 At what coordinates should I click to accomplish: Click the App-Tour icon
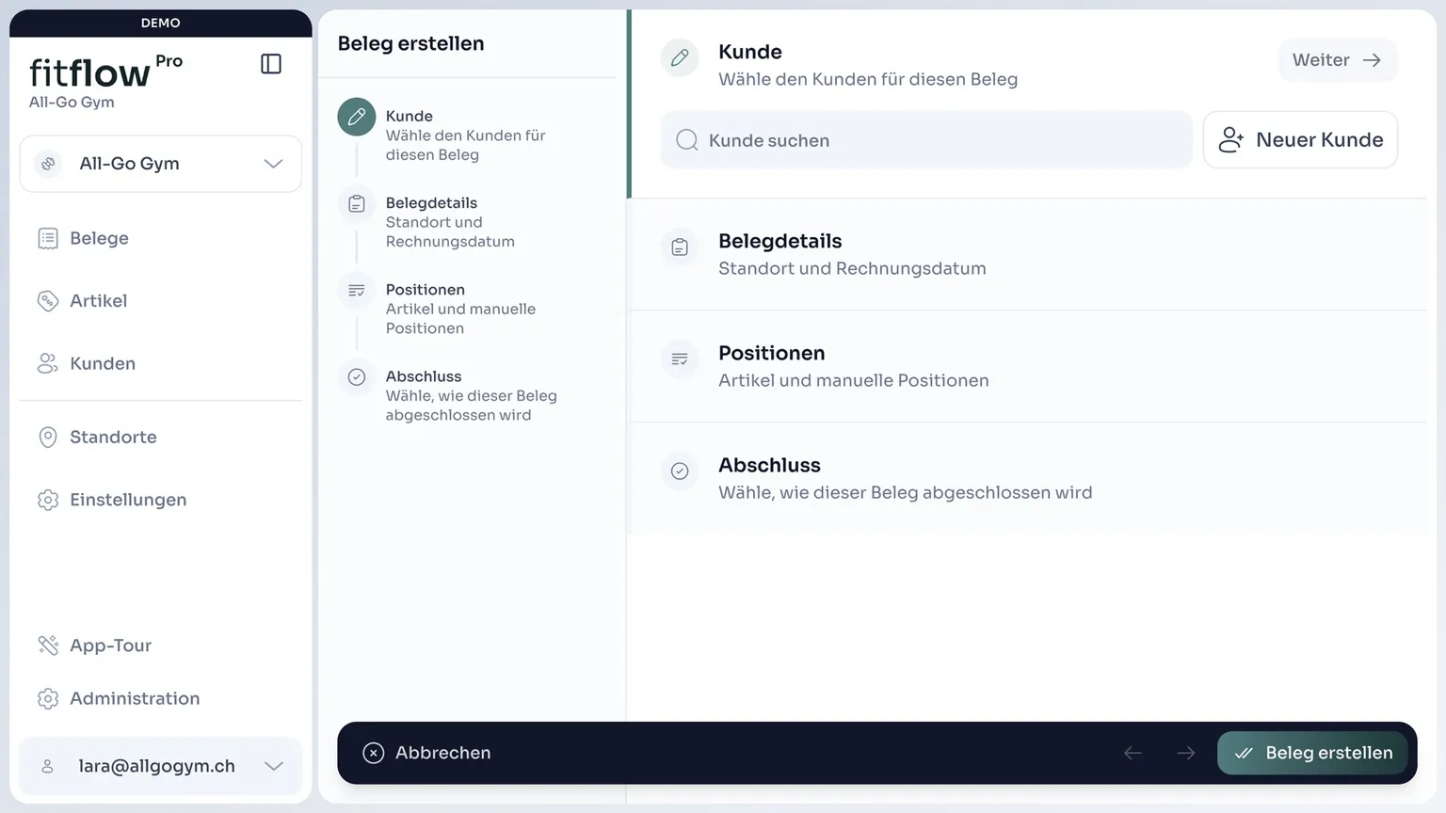48,646
